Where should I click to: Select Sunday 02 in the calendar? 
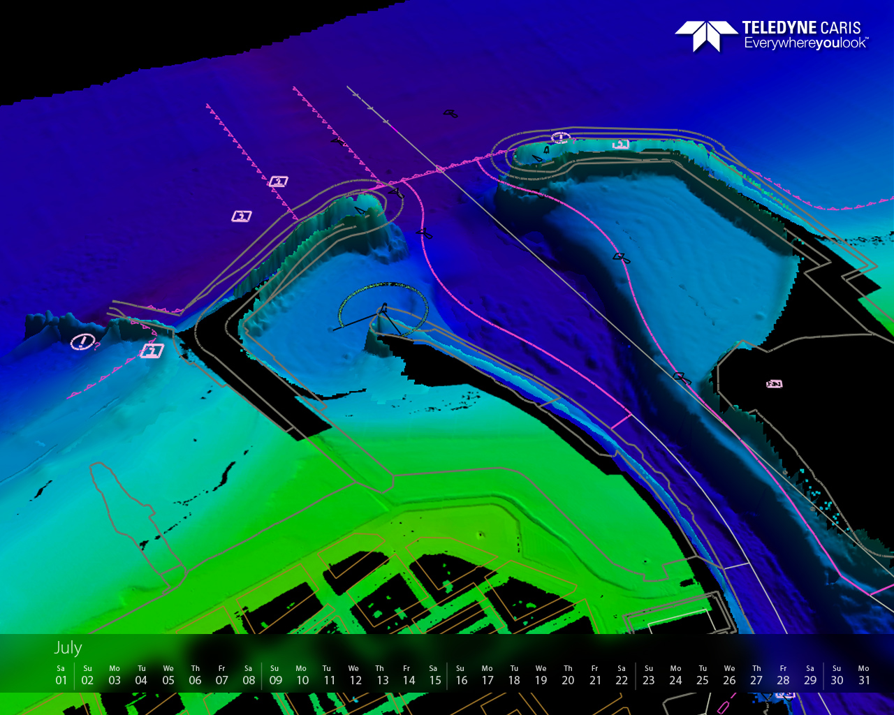pos(87,675)
